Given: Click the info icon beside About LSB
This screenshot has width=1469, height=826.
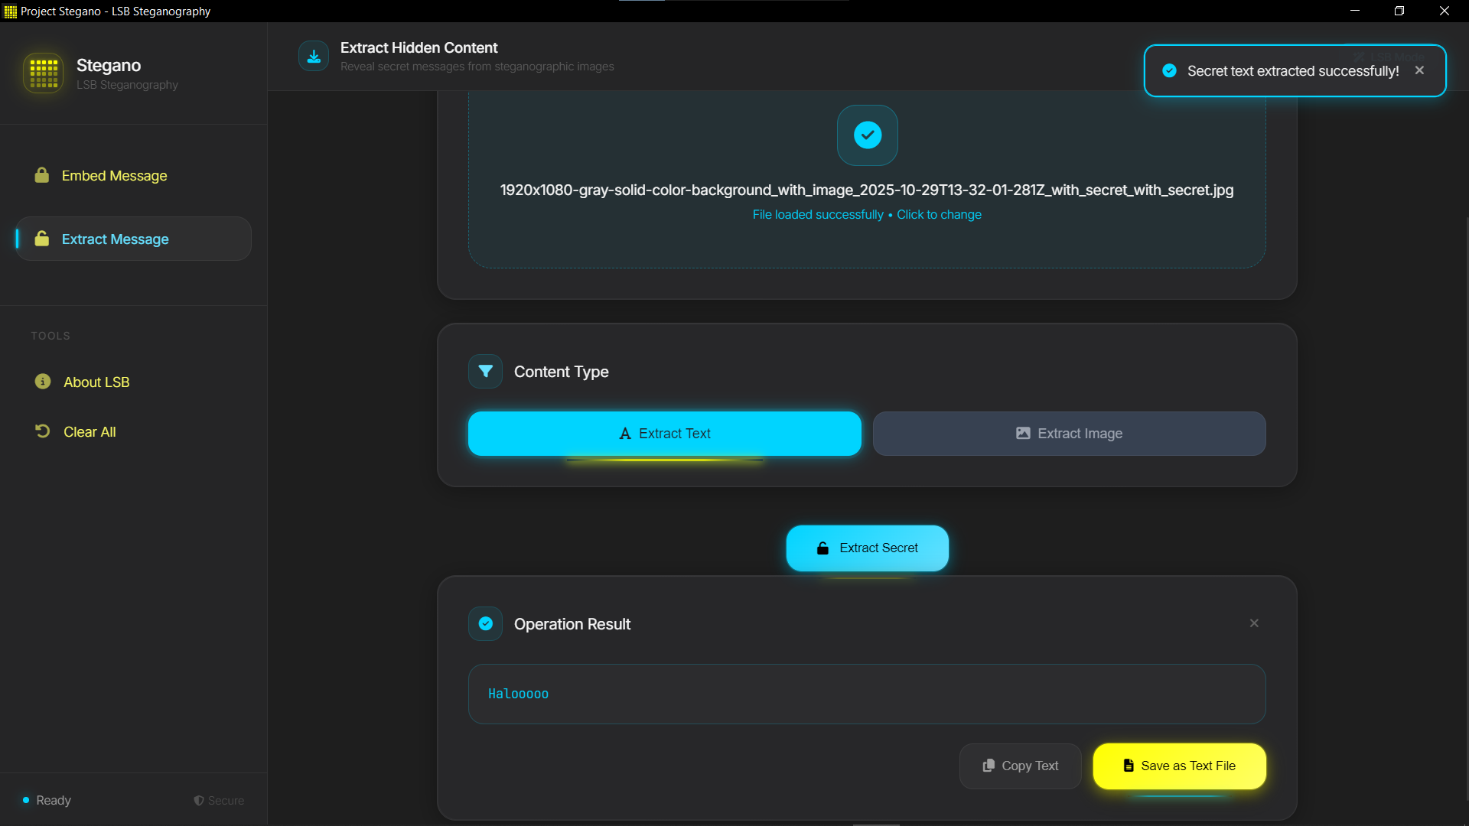Looking at the screenshot, I should 42,382.
